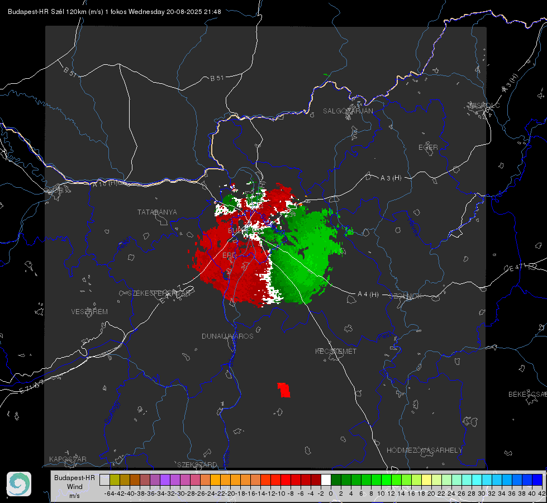Click the TATABÁNYA city label

tap(157, 212)
